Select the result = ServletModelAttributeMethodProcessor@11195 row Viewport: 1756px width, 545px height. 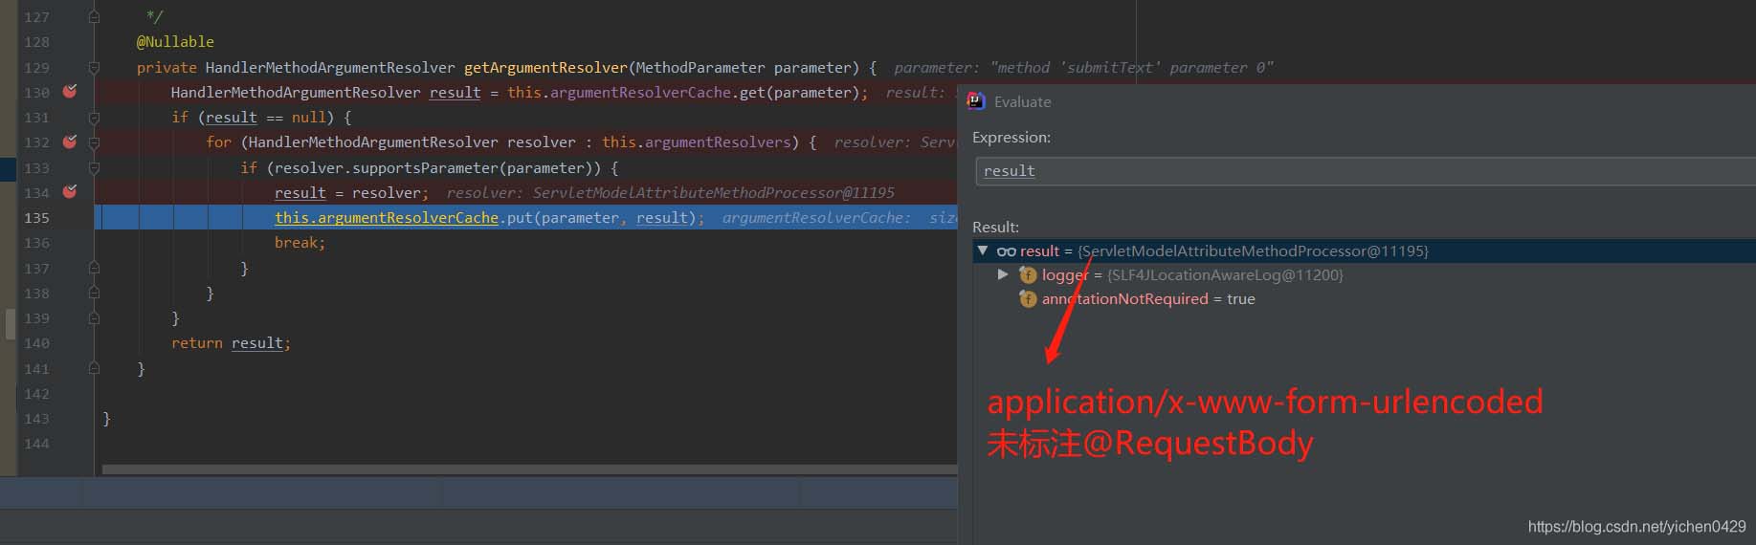pyautogui.click(x=1365, y=251)
